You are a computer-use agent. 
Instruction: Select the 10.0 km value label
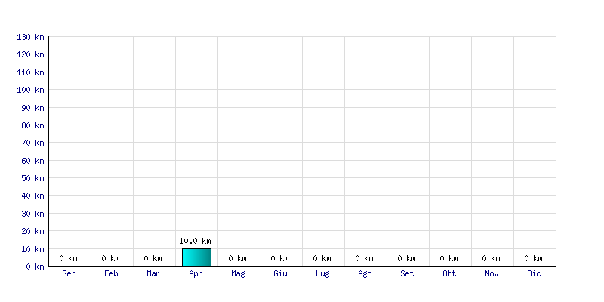[195, 241]
